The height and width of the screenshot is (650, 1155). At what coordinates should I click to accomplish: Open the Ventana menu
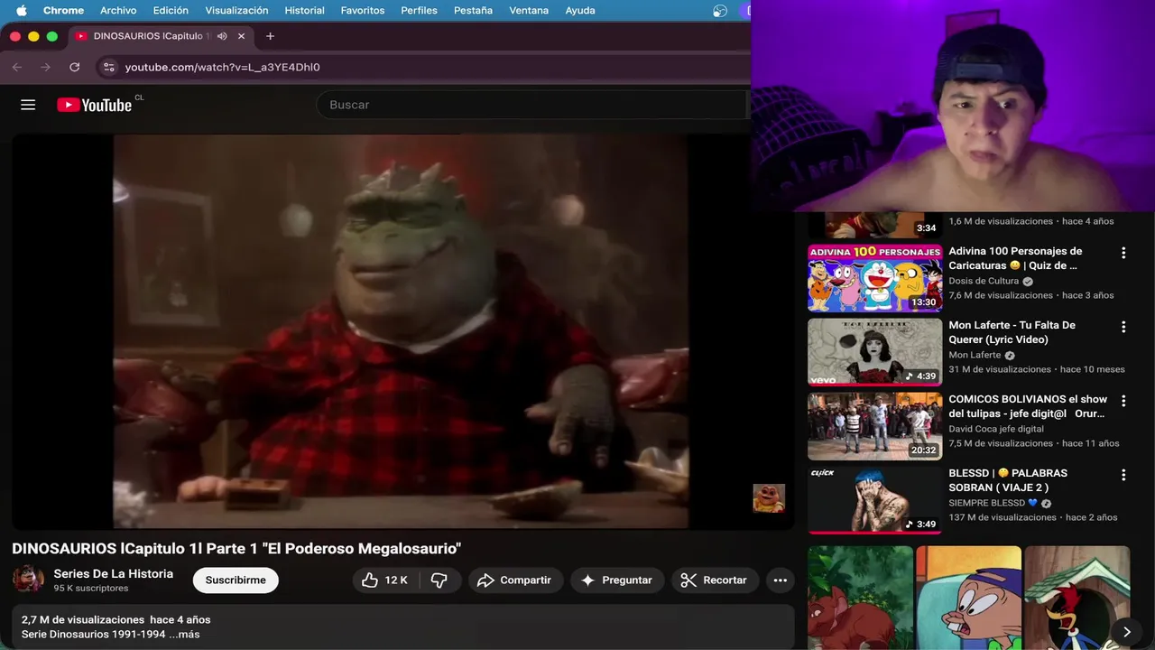529,11
